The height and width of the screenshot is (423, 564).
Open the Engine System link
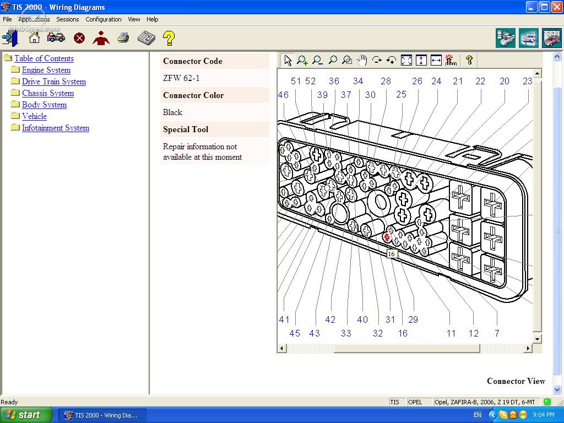[x=46, y=70]
